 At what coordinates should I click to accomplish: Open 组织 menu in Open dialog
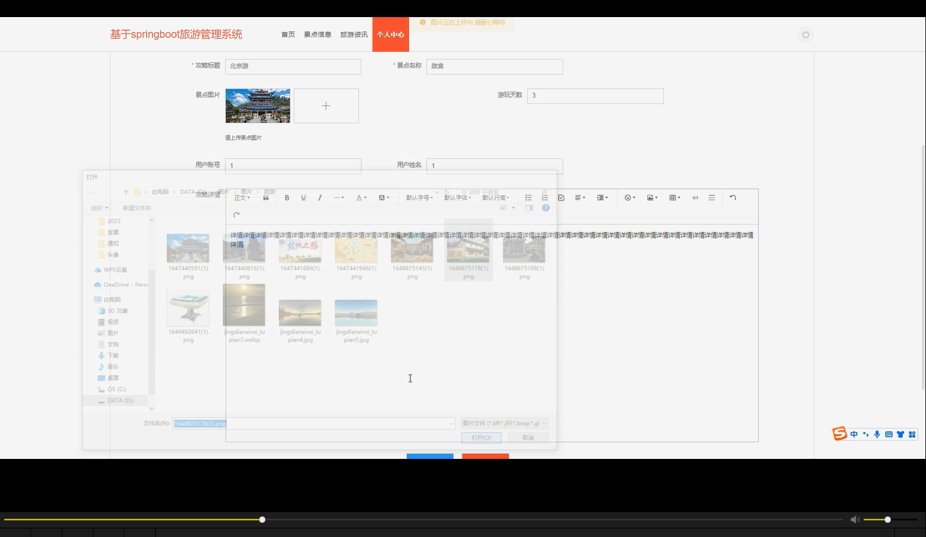100,208
